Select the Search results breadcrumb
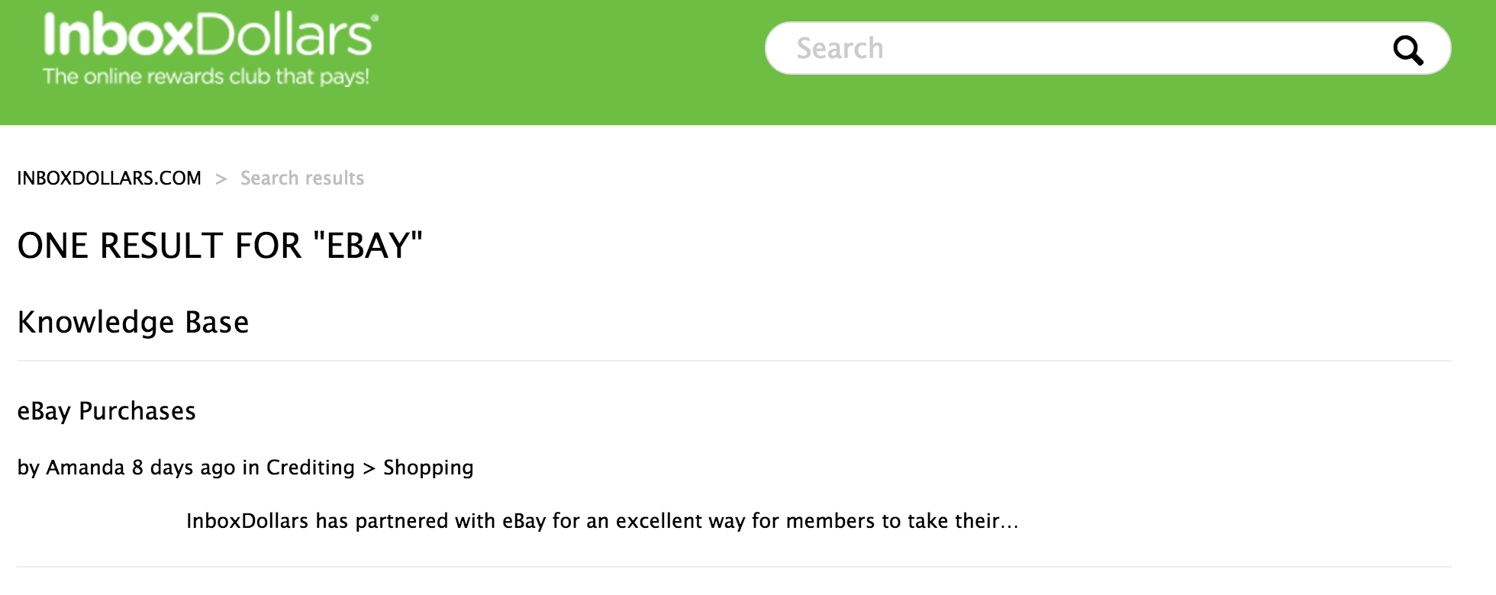 coord(302,178)
